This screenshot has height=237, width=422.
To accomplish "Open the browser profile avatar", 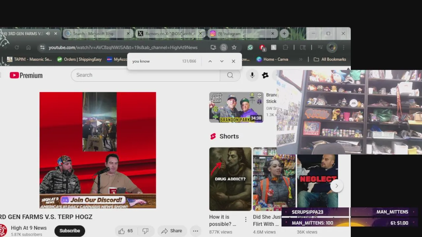I will coord(332,47).
